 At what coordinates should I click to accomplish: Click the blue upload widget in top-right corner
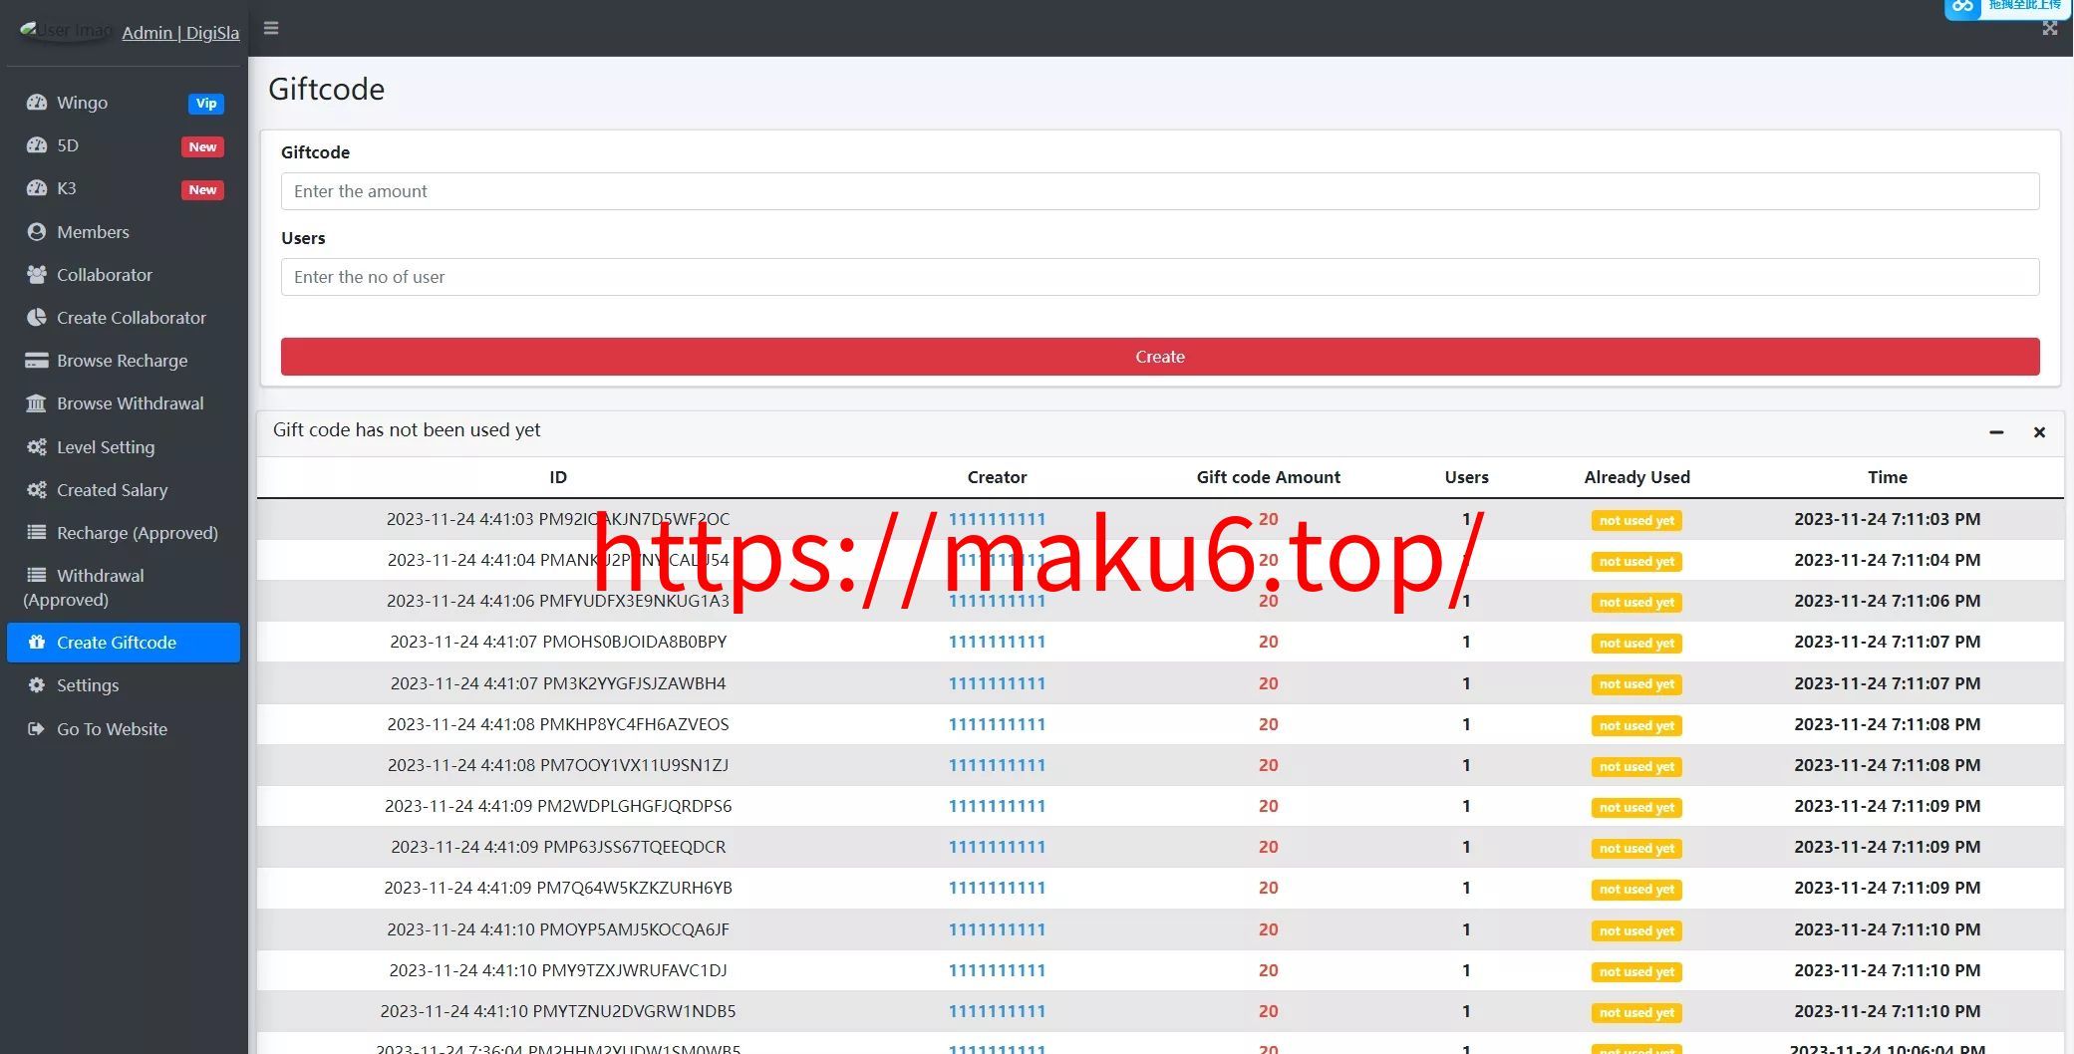(x=2008, y=8)
